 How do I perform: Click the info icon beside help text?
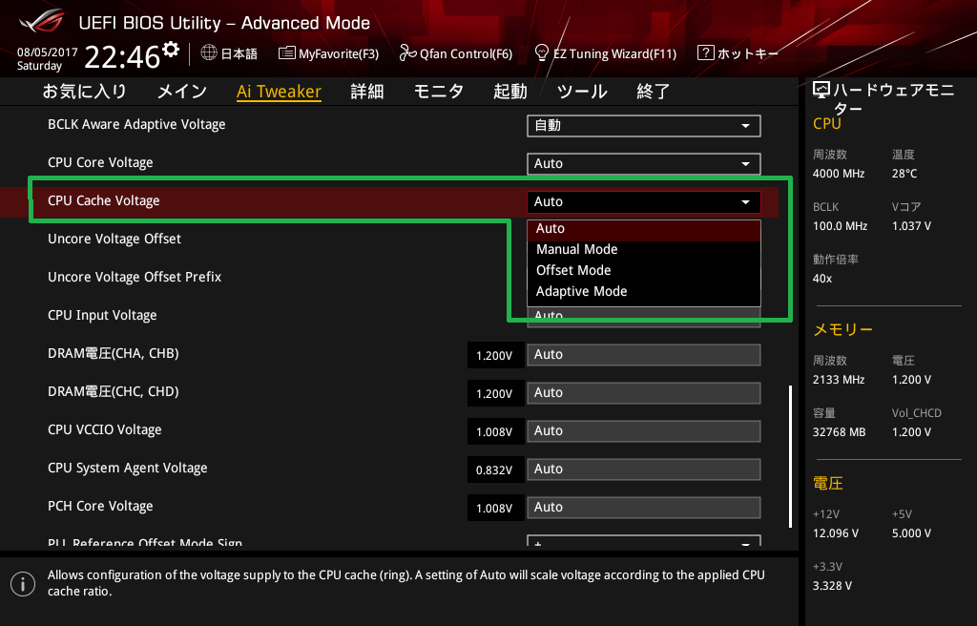tap(23, 584)
